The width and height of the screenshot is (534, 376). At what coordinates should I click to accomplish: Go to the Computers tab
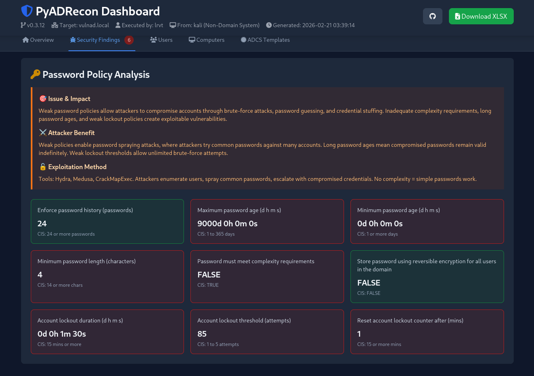(x=207, y=40)
